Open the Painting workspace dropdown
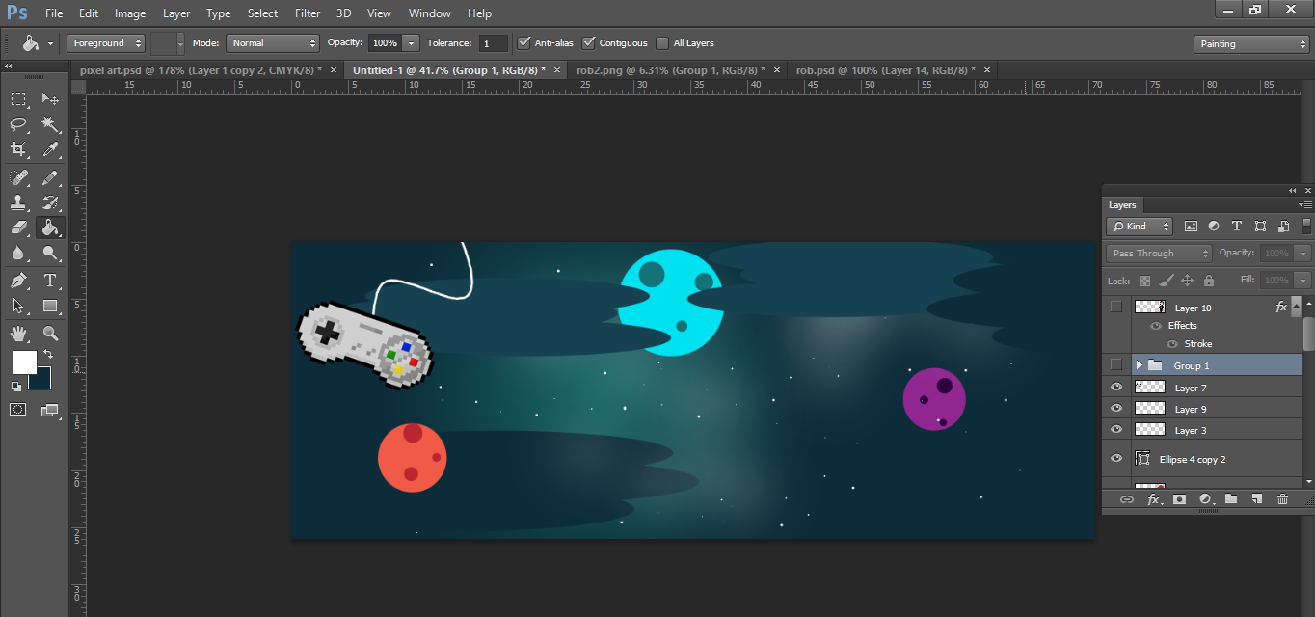Viewport: 1315px width, 617px height. tap(1251, 44)
